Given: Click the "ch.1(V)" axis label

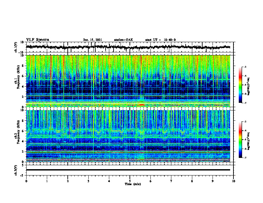Looking at the screenshot, I should point(16,47).
